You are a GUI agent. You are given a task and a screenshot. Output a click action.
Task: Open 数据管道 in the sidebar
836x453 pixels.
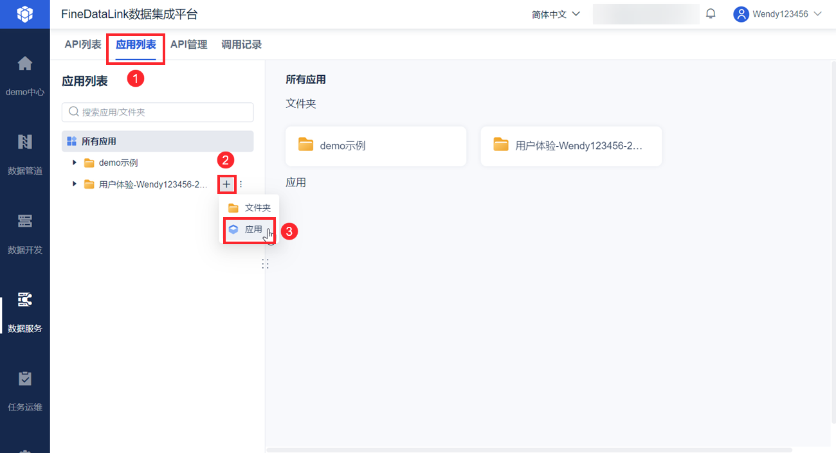pyautogui.click(x=24, y=154)
